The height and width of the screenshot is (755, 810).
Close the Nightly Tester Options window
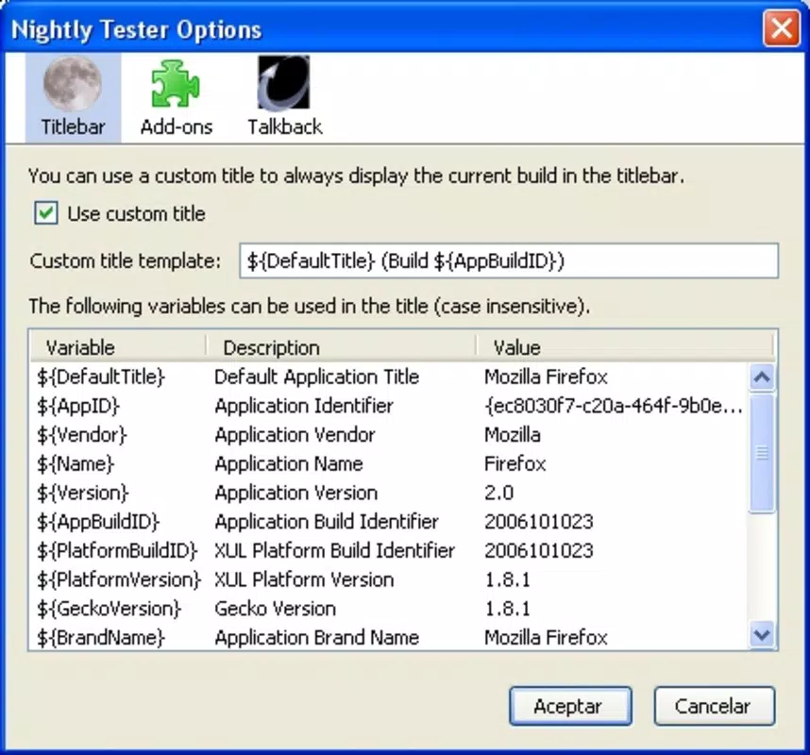coord(781,28)
